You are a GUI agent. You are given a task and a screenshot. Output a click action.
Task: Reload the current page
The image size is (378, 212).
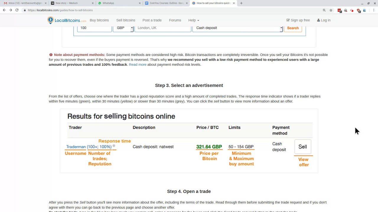tap(17, 10)
